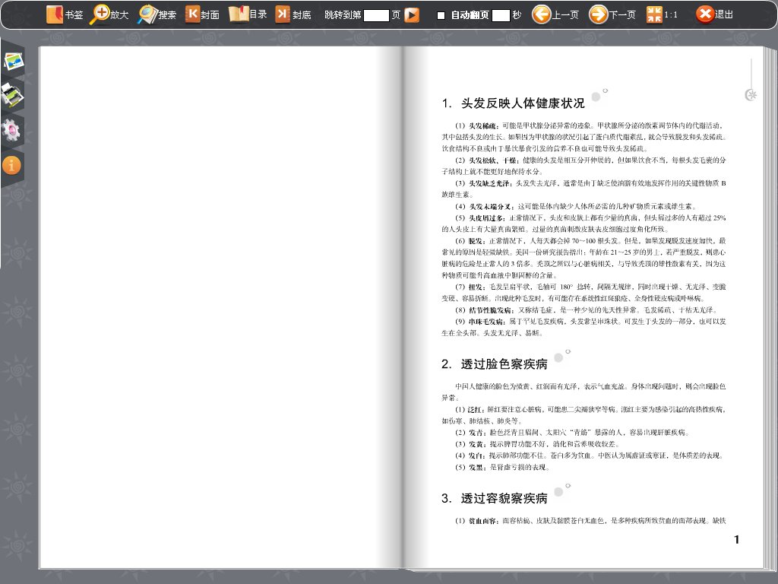Activate the zoom in (放大) magnifier
Screen dimensions: 778x584
tap(109, 15)
